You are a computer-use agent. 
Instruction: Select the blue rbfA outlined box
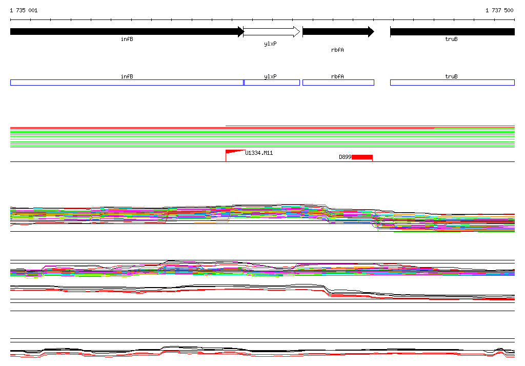(x=338, y=83)
